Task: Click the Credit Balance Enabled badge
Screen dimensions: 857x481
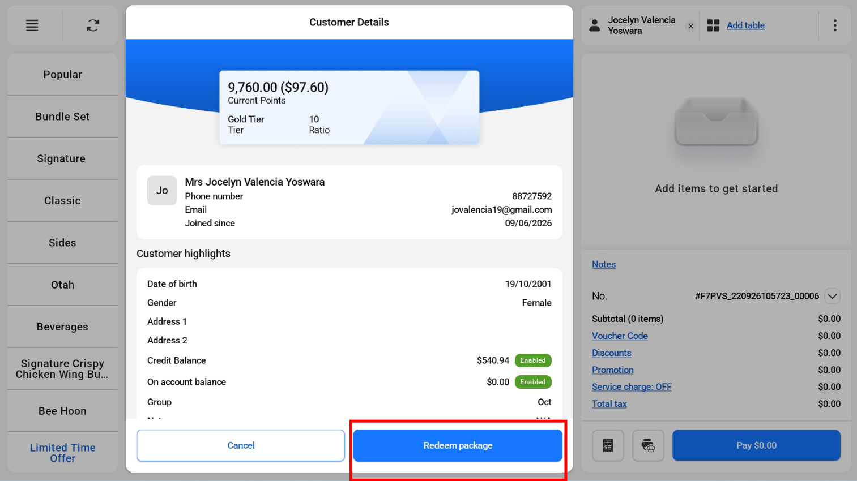Action: click(533, 360)
